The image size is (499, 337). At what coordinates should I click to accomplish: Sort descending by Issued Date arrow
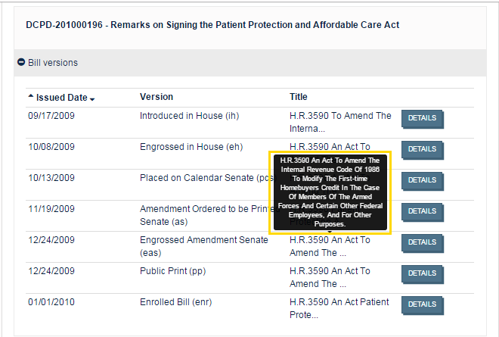click(x=92, y=99)
